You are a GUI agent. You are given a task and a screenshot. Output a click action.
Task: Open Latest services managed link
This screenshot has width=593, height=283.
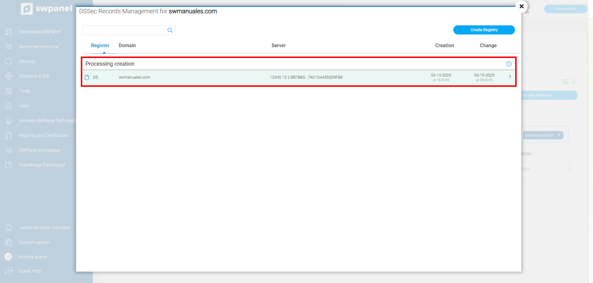[44, 228]
